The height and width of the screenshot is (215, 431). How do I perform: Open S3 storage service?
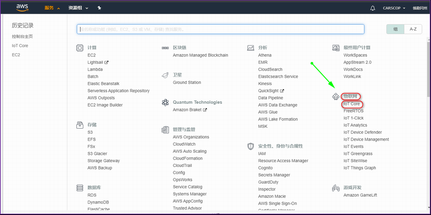(90, 132)
